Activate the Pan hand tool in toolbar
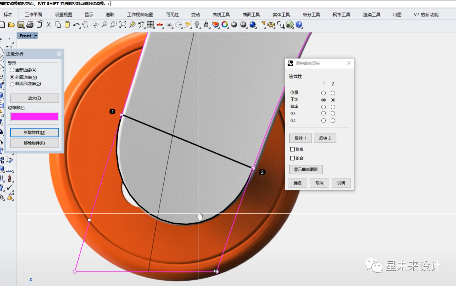The width and height of the screenshot is (456, 286). (x=85, y=25)
